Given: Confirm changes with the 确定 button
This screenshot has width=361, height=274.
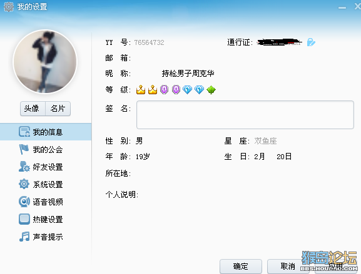Looking at the screenshot, I should pos(241,267).
